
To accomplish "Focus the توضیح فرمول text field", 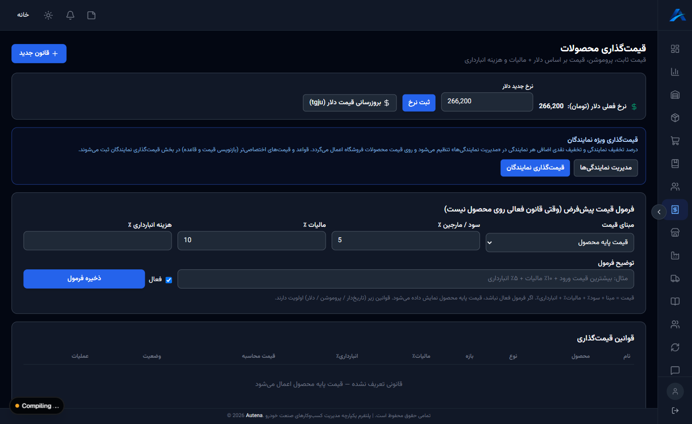I will coord(406,279).
